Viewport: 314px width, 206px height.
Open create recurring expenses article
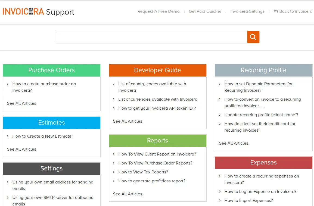click(262, 179)
